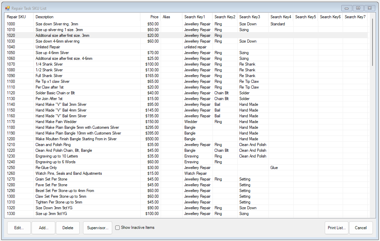Enable the Show Inactive Items checkbox

click(x=117, y=227)
